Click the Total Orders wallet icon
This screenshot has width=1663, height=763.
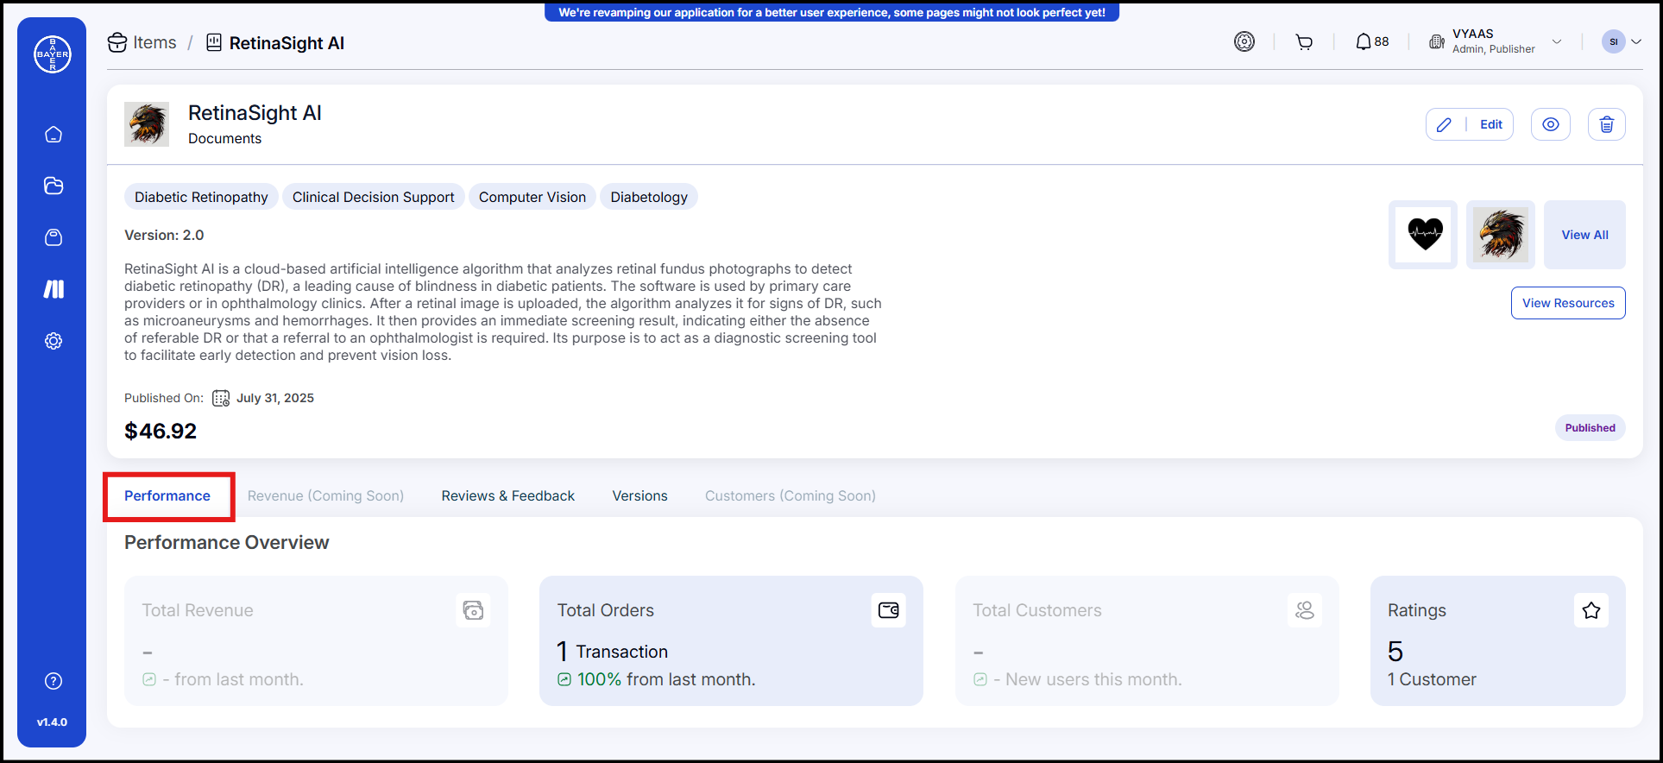click(x=889, y=610)
